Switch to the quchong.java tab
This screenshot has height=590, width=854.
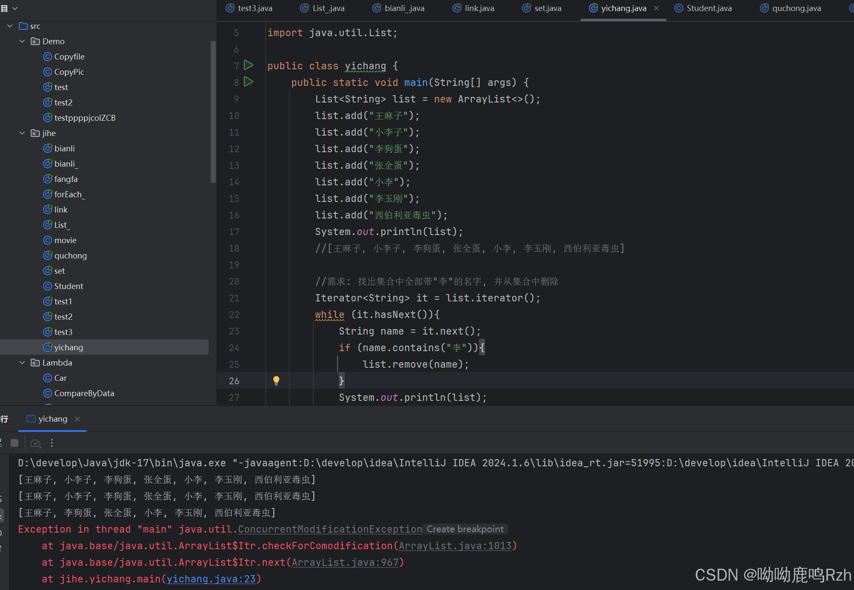click(796, 9)
